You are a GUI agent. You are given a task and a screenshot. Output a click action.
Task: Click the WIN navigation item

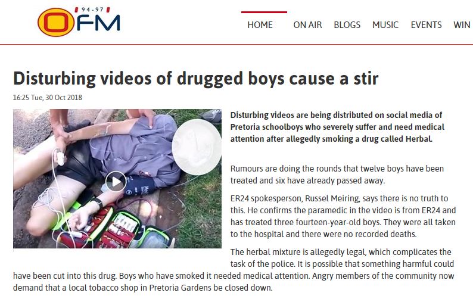tap(462, 25)
